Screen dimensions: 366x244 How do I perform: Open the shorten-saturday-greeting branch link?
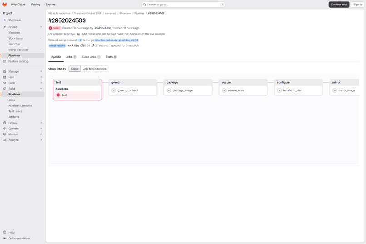point(117,40)
